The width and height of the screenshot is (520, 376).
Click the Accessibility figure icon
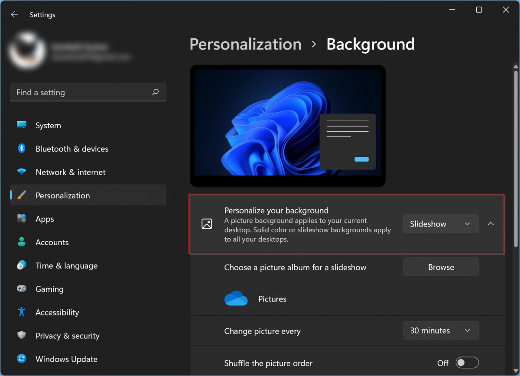click(x=22, y=312)
